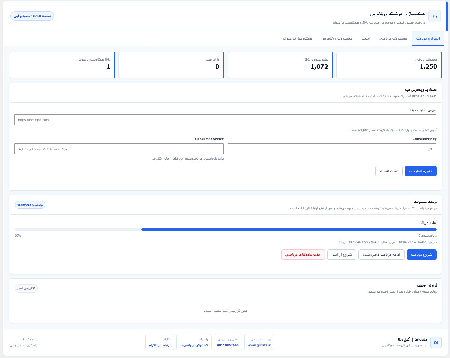Open the "ارتباط در تلگرام" Telegram link
This screenshot has height=358, width=450.
coord(159,345)
